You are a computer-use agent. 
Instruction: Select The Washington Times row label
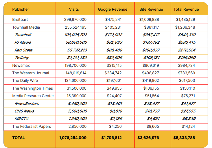[32, 88]
